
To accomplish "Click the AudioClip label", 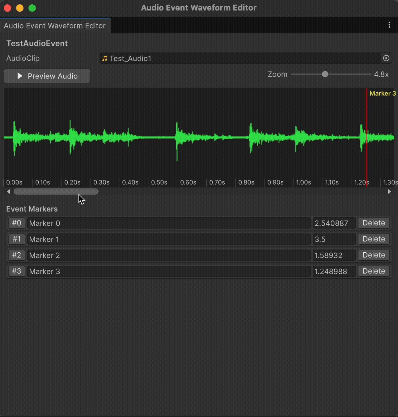I will 23,58.
